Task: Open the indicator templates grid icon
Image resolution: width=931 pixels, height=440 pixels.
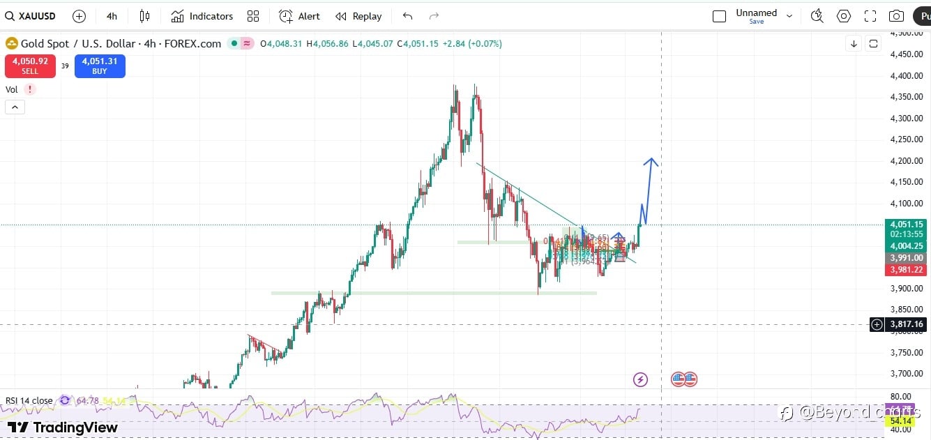Action: point(253,16)
